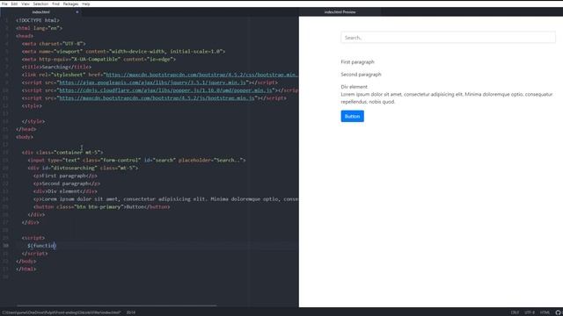The width and height of the screenshot is (563, 316).
Task: Switch to the index.html Preview tab
Action: coord(340,11)
